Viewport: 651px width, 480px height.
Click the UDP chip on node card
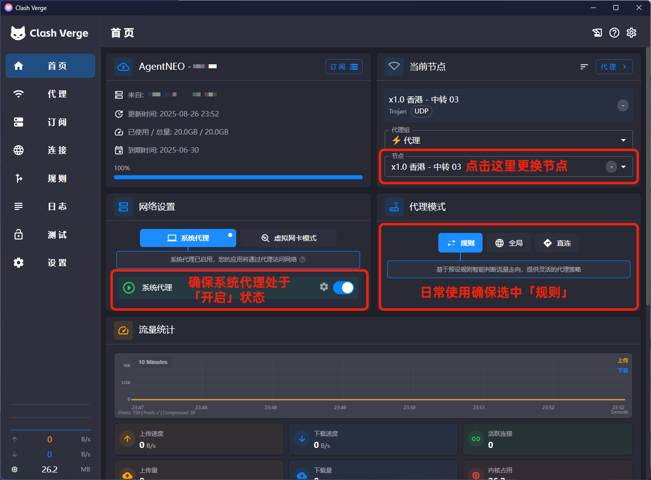421,111
